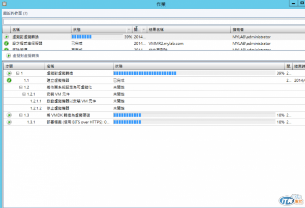Click the play icon in the detail pane title
Viewport: 305px width, 208px height.
point(8,55)
